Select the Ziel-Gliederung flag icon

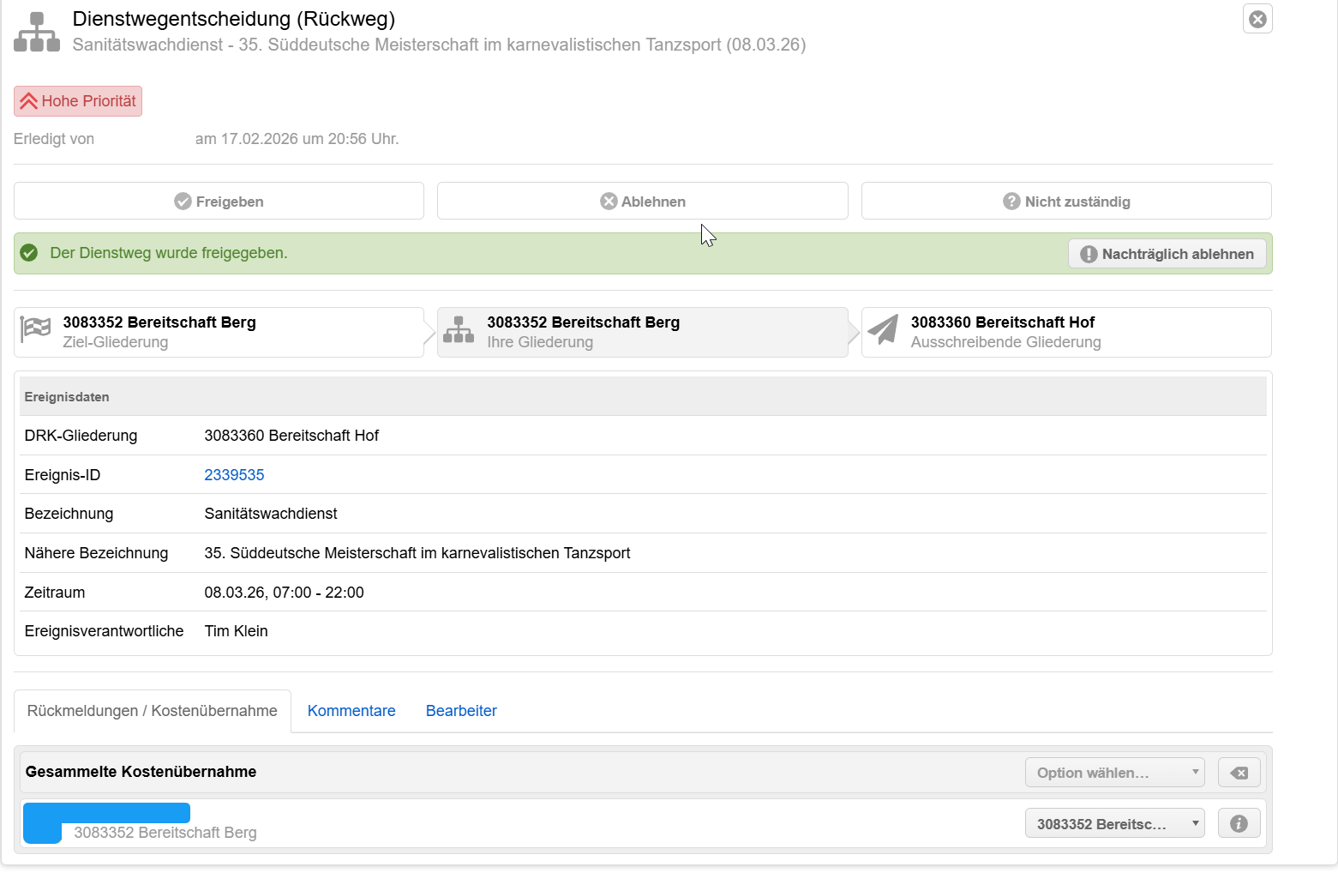35,330
